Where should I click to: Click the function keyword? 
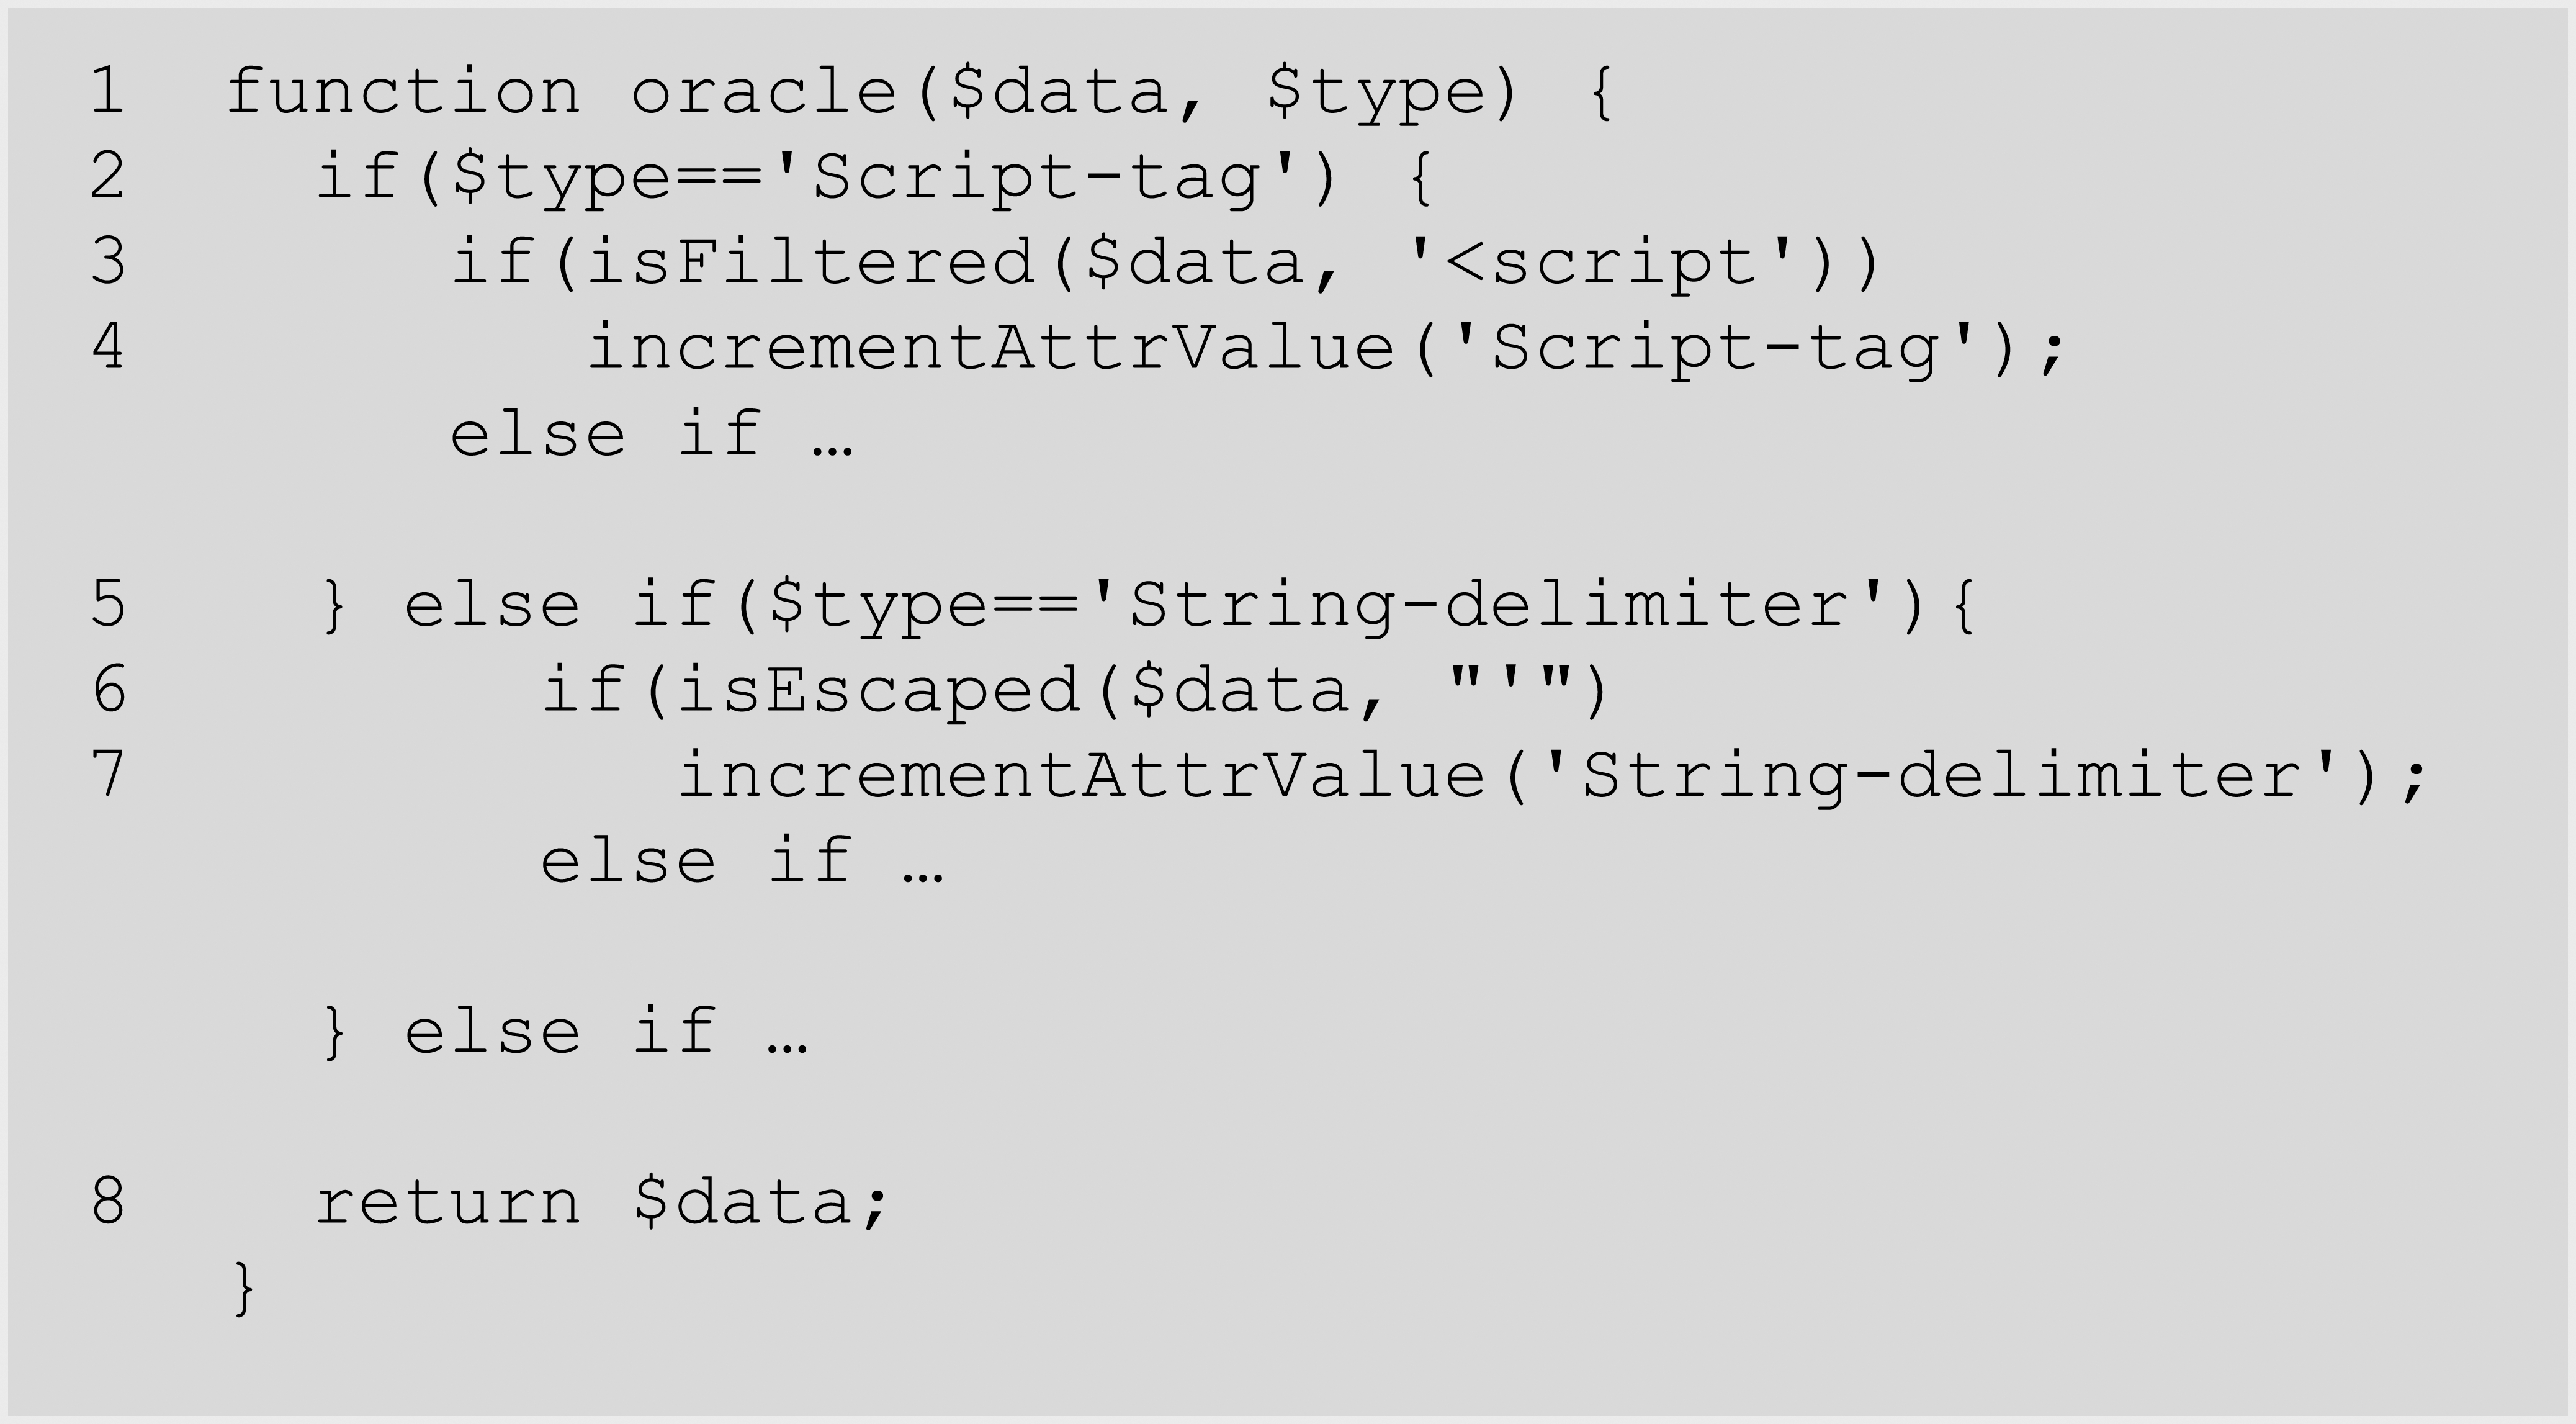[x=403, y=92]
